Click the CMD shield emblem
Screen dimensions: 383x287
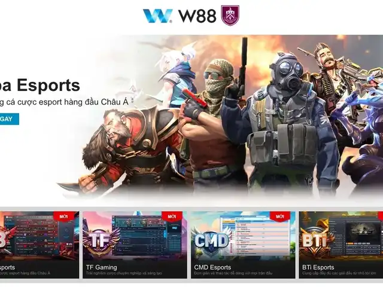[211, 241]
